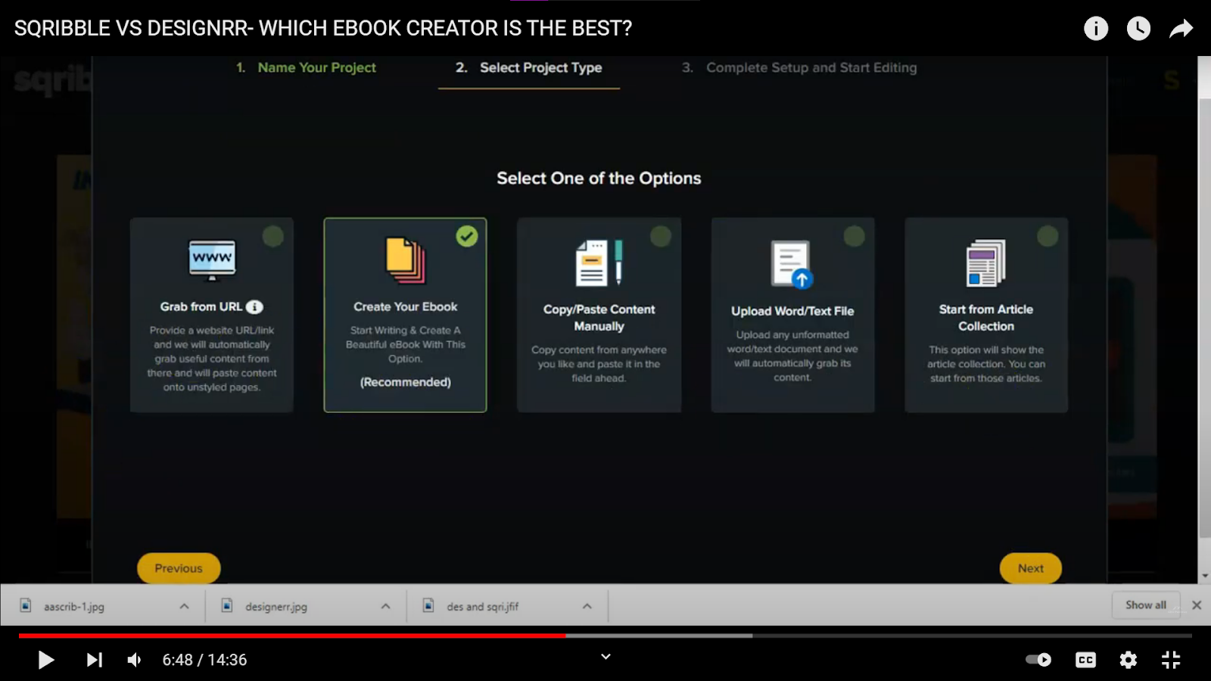Click the 'Provide a website URL/link' description

(212, 359)
